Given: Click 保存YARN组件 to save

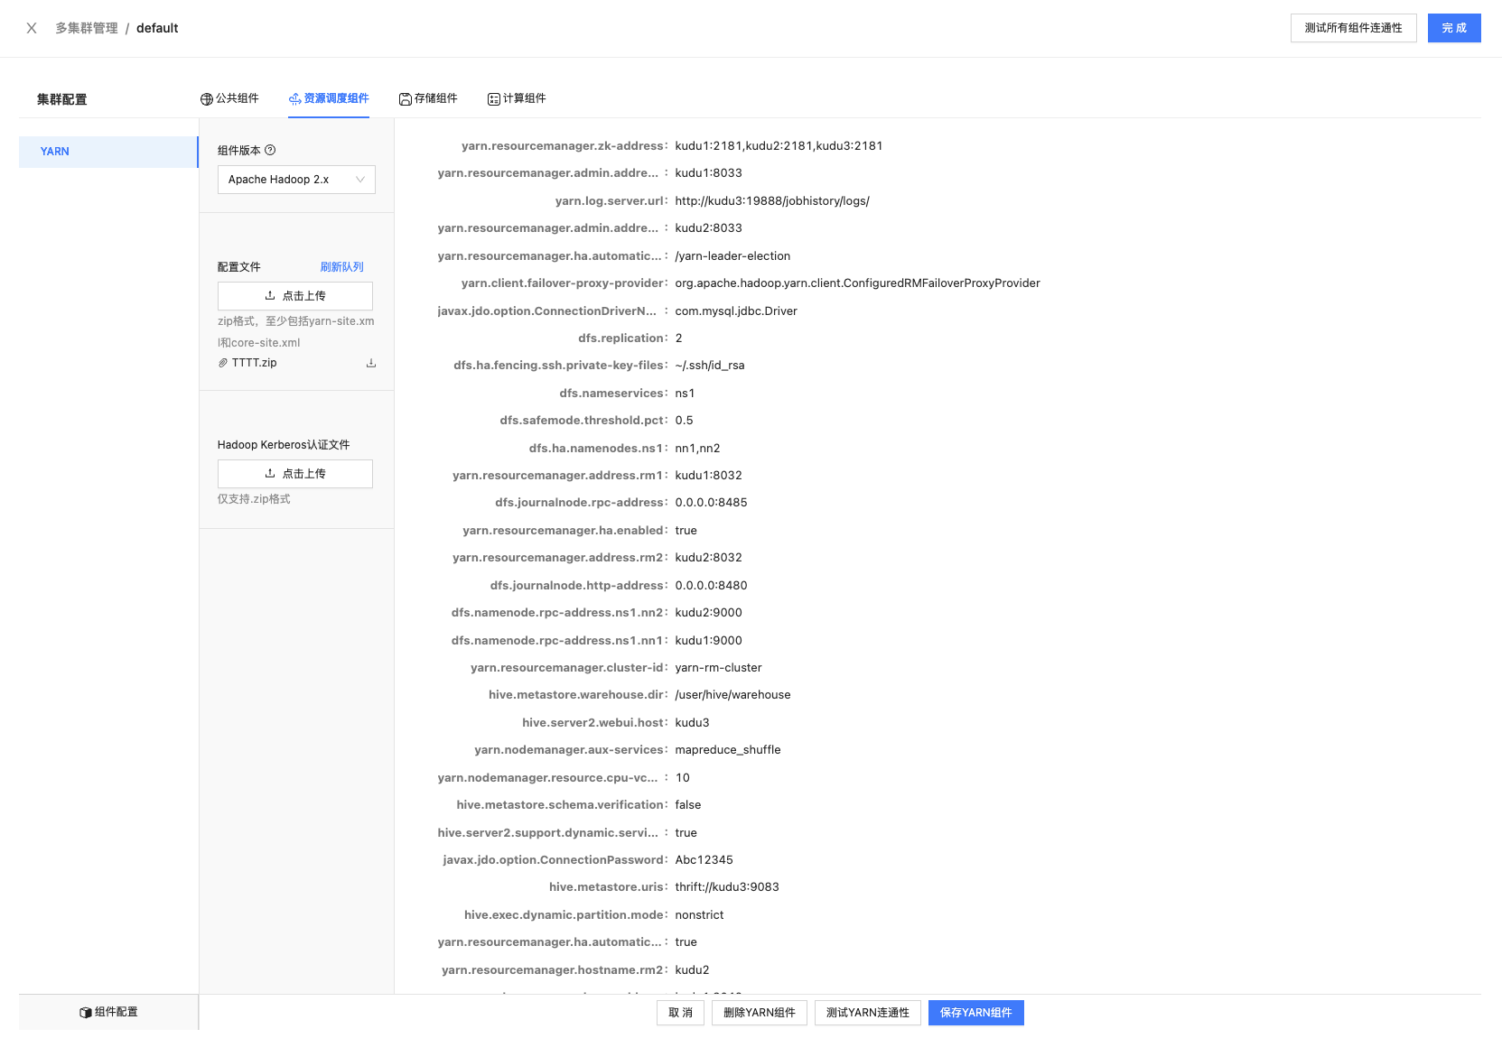Looking at the screenshot, I should coord(975,1013).
